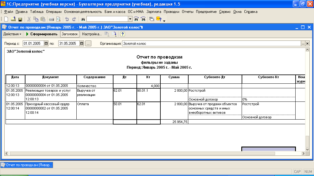314x176 pixels.
Task: Open the 1C help icon with the question mark
Action: (159, 19)
